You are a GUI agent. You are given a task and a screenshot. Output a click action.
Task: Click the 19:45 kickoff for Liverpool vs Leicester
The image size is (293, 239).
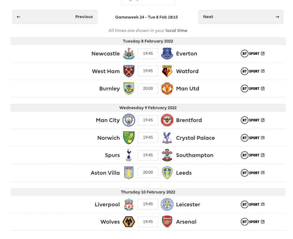(x=148, y=204)
